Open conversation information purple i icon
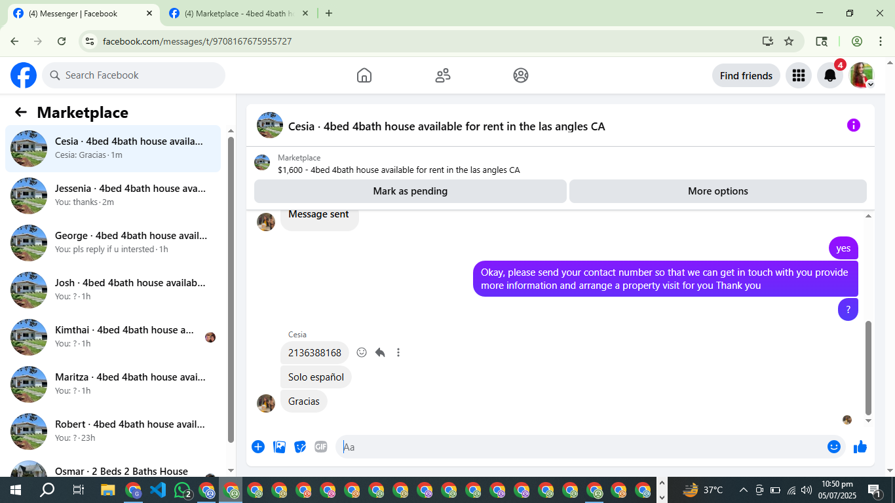Image resolution: width=895 pixels, height=503 pixels. [x=853, y=125]
